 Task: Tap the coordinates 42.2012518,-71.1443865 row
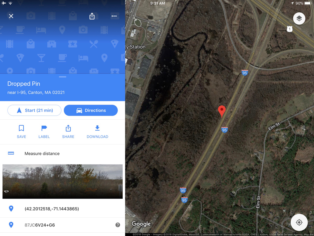point(63,209)
